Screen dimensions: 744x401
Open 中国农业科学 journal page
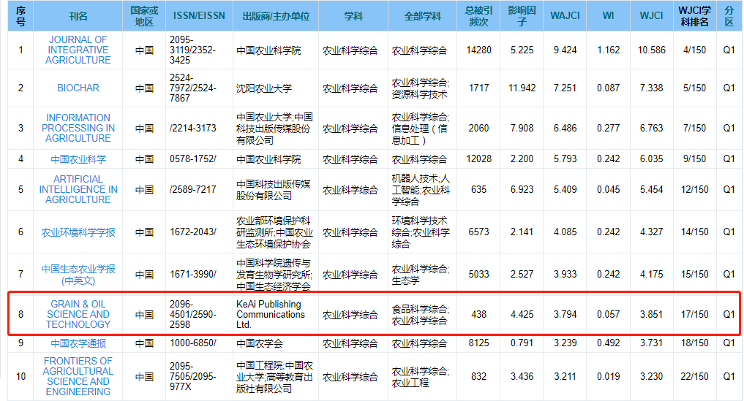pyautogui.click(x=78, y=159)
